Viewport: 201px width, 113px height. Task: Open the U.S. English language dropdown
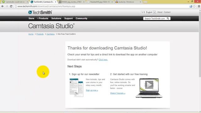coord(148,12)
